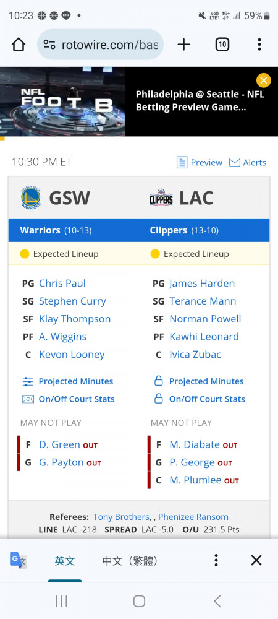The width and height of the screenshot is (278, 619).
Task: Open the tab switcher showing 10 tabs
Action: click(222, 45)
